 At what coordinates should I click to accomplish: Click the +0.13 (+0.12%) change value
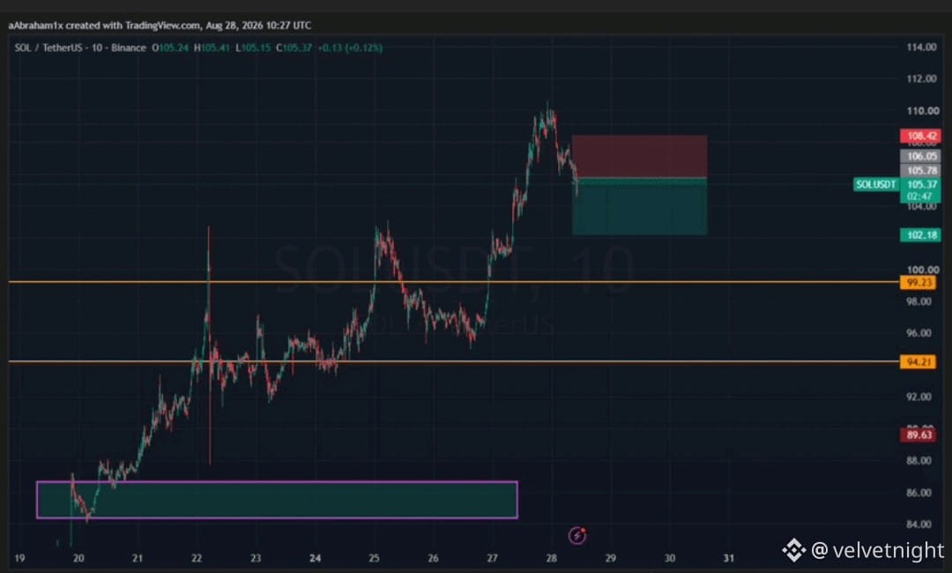350,48
